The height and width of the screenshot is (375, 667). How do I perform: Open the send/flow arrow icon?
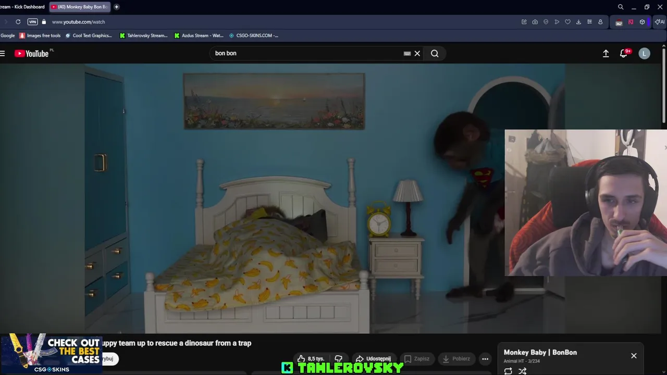[x=557, y=22]
